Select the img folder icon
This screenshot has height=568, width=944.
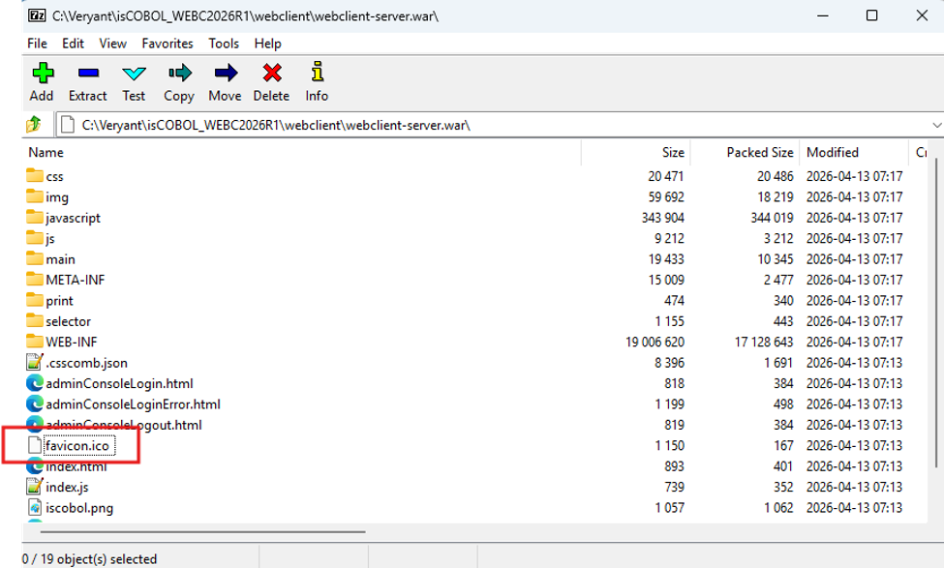[35, 196]
